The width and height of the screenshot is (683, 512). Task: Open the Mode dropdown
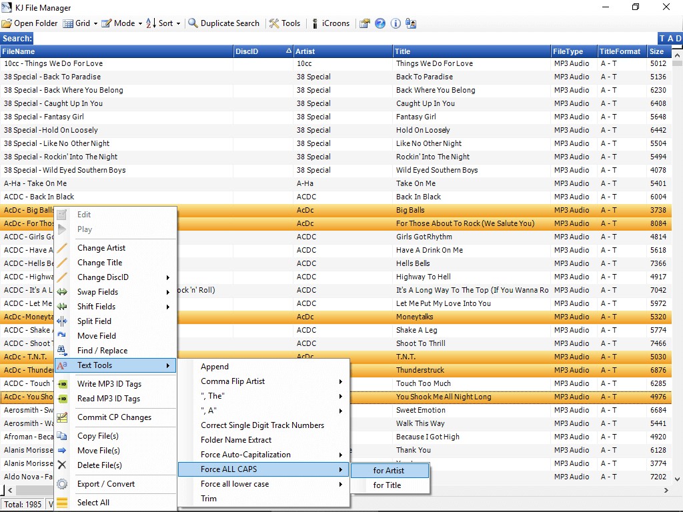coord(119,23)
